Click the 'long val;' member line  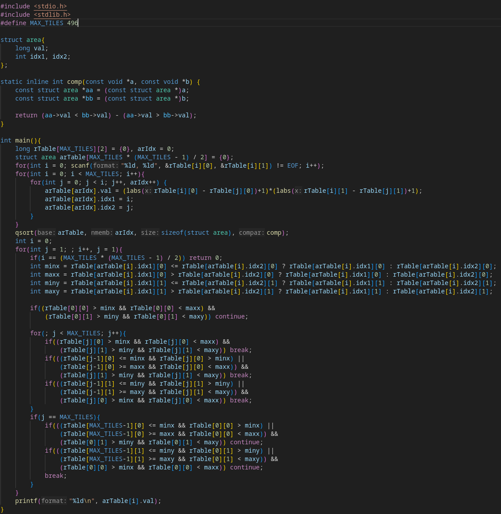[32, 48]
